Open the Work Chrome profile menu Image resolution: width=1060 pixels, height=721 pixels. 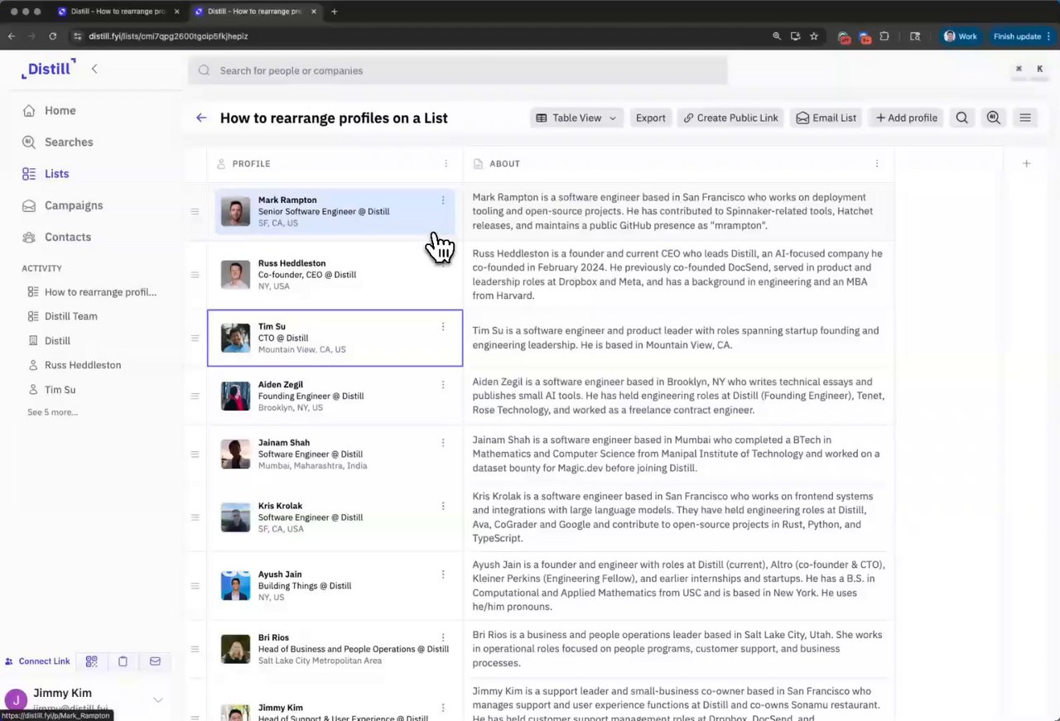961,36
